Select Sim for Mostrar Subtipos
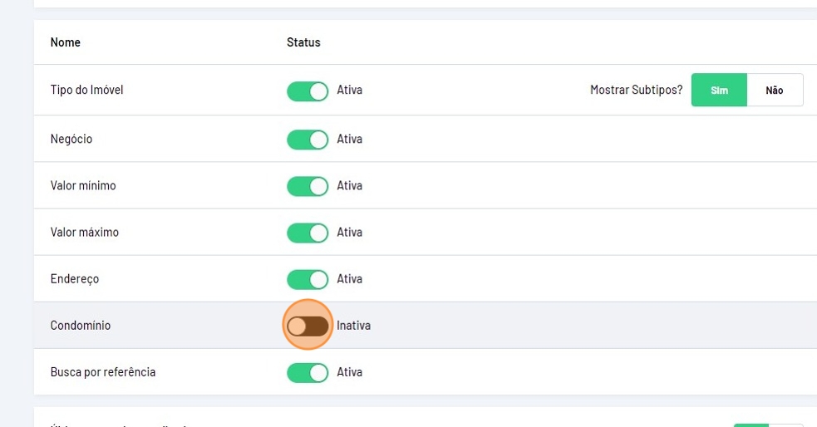817x427 pixels. [719, 91]
